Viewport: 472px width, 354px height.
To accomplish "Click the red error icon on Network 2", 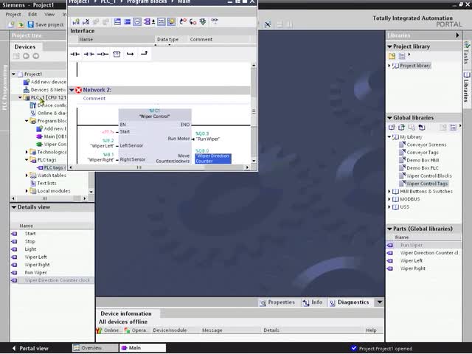I will coord(79,90).
